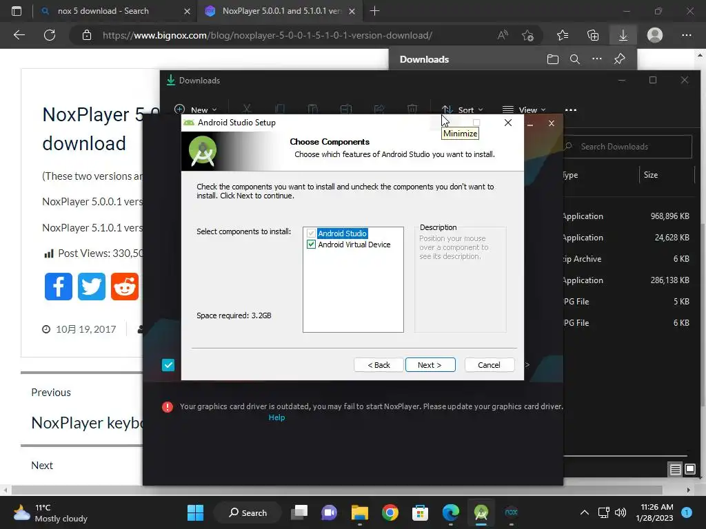Image resolution: width=706 pixels, height=529 pixels.
Task: Open Task View on taskbar
Action: pos(299,512)
